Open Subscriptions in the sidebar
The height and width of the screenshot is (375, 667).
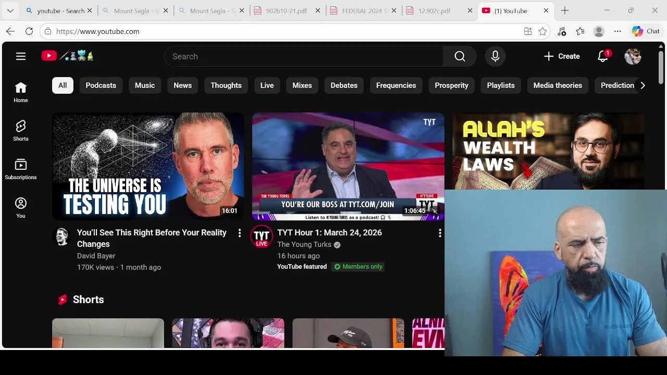point(21,169)
